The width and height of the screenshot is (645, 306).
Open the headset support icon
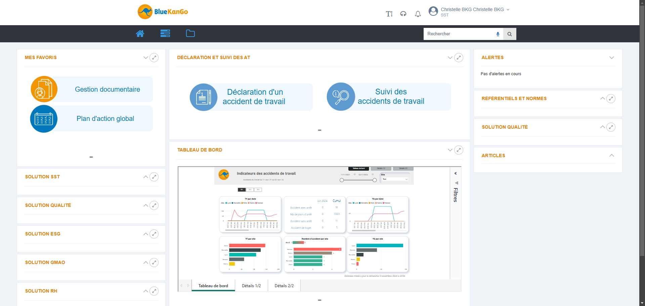403,14
